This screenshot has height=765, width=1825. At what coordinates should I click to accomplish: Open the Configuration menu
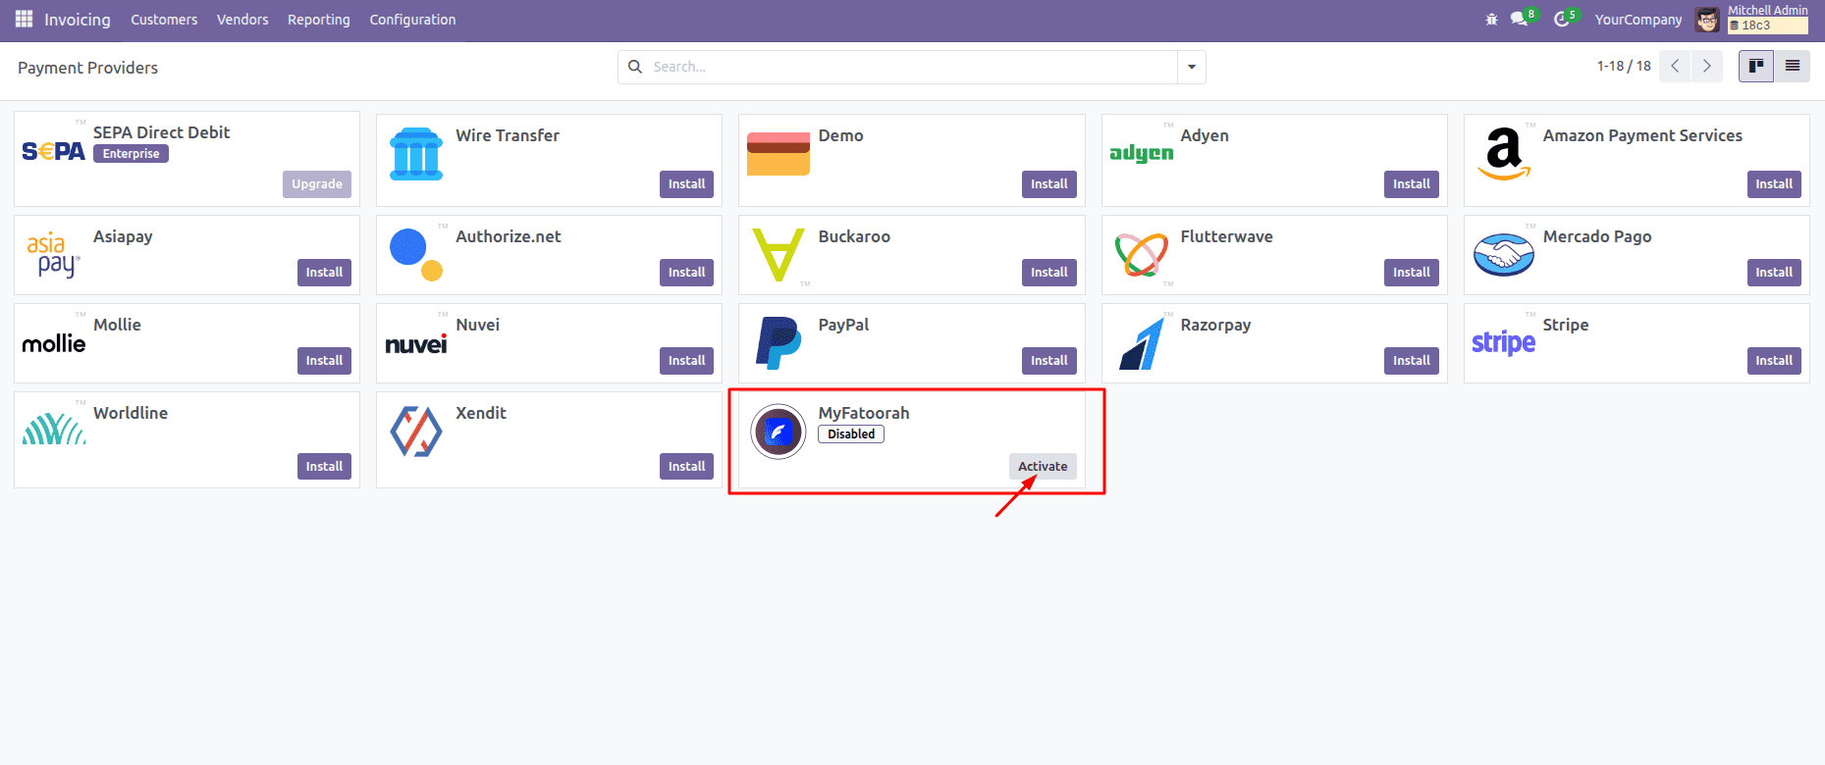point(412,20)
